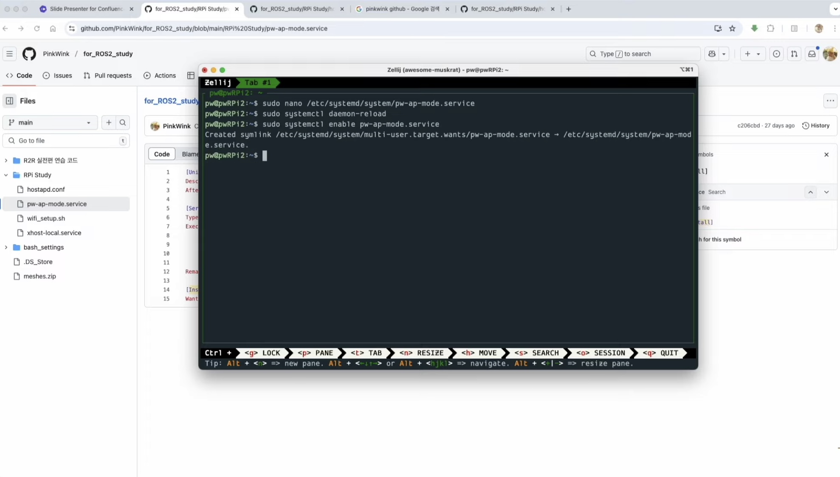The width and height of the screenshot is (840, 477).
Task: Click the issues circle icon in header
Action: [776, 54]
